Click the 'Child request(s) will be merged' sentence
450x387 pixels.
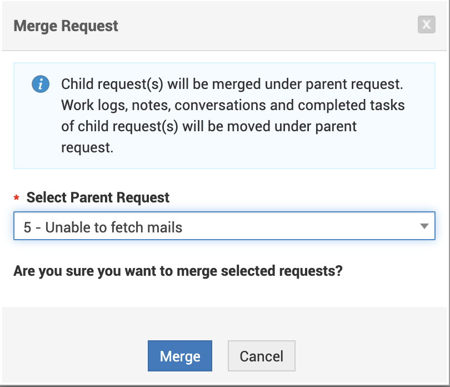click(x=232, y=85)
